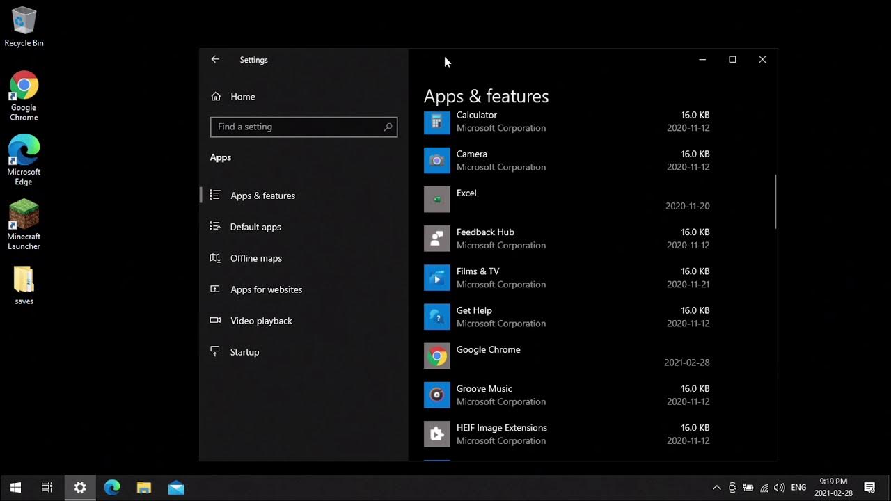Open Task View on the taskbar

tap(47, 488)
